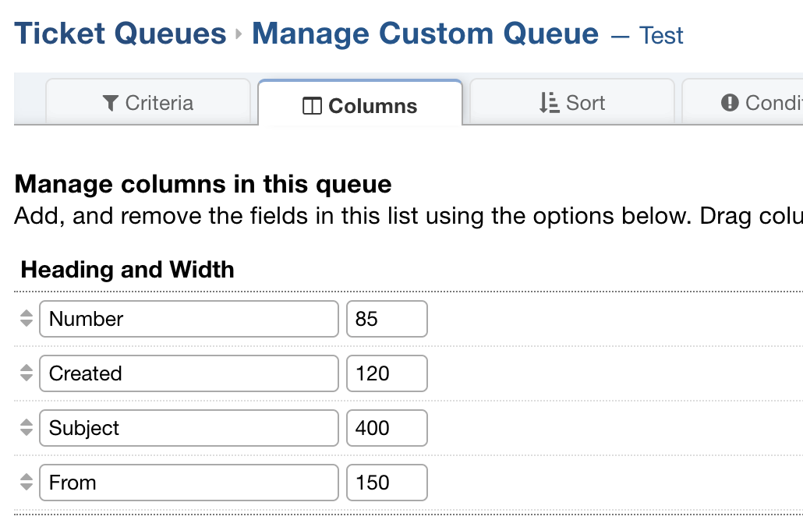Image resolution: width=803 pixels, height=527 pixels.
Task: Click the sort order icon on Sort tab
Action: click(549, 103)
